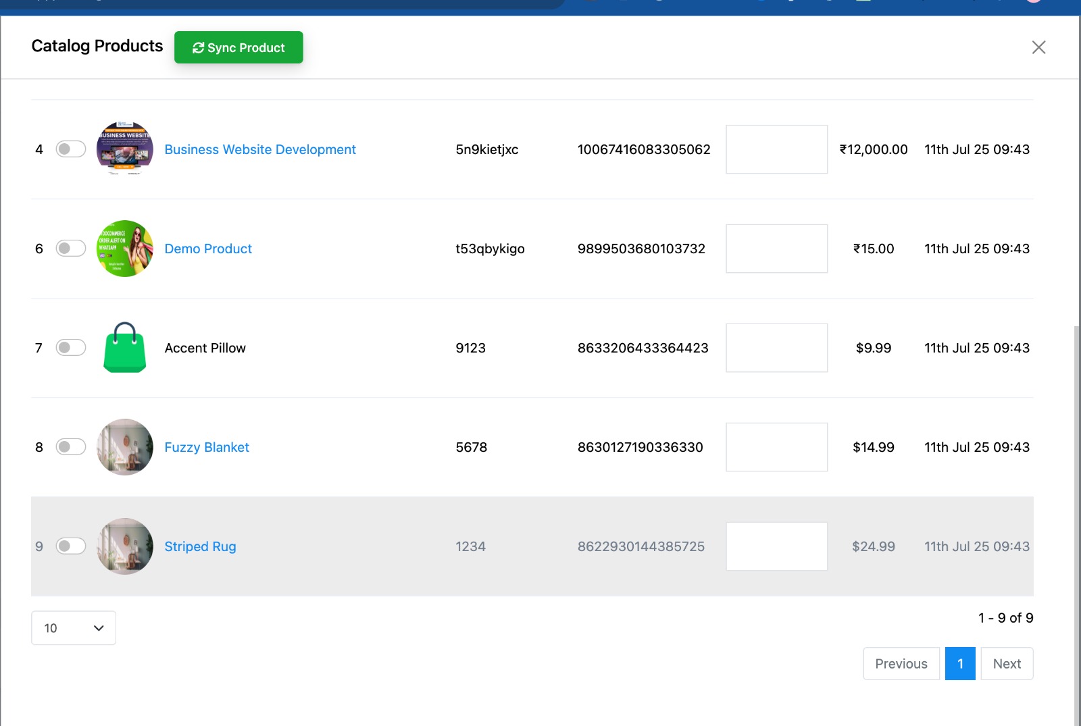Screen dimensions: 1081x726
Task: Toggle the Business Website Development switch
Action: click(x=71, y=149)
